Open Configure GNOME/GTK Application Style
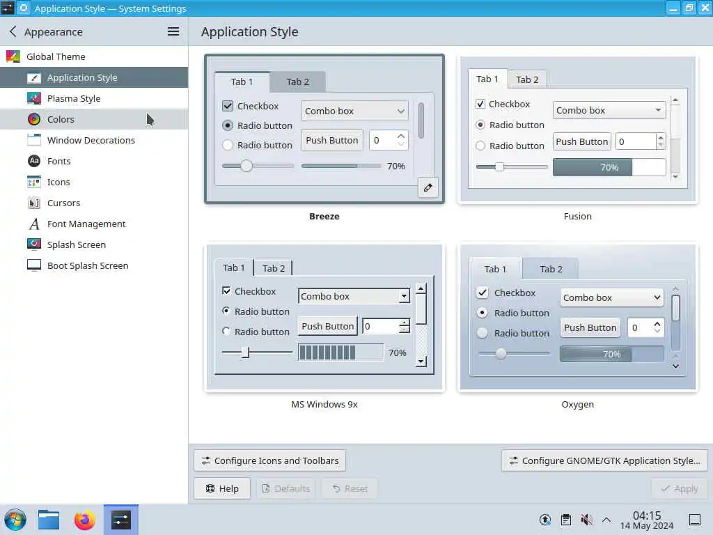Screen dimensions: 713x535 (x=605, y=461)
